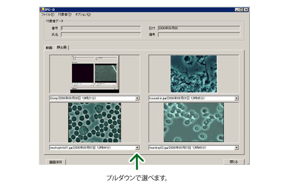The height and width of the screenshot is (192, 288).
Task: Expand the teardrop02.jpg dropdown arrow
Action: [237, 147]
